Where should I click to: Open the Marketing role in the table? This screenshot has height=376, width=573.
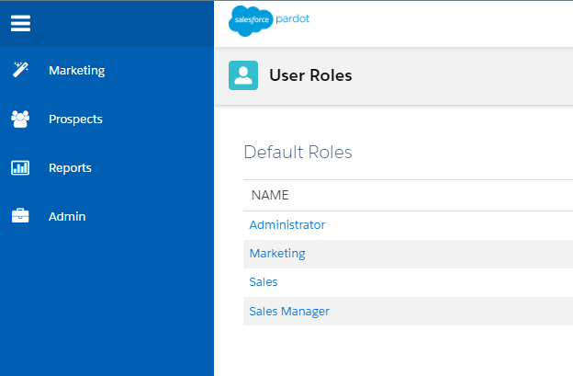click(276, 253)
